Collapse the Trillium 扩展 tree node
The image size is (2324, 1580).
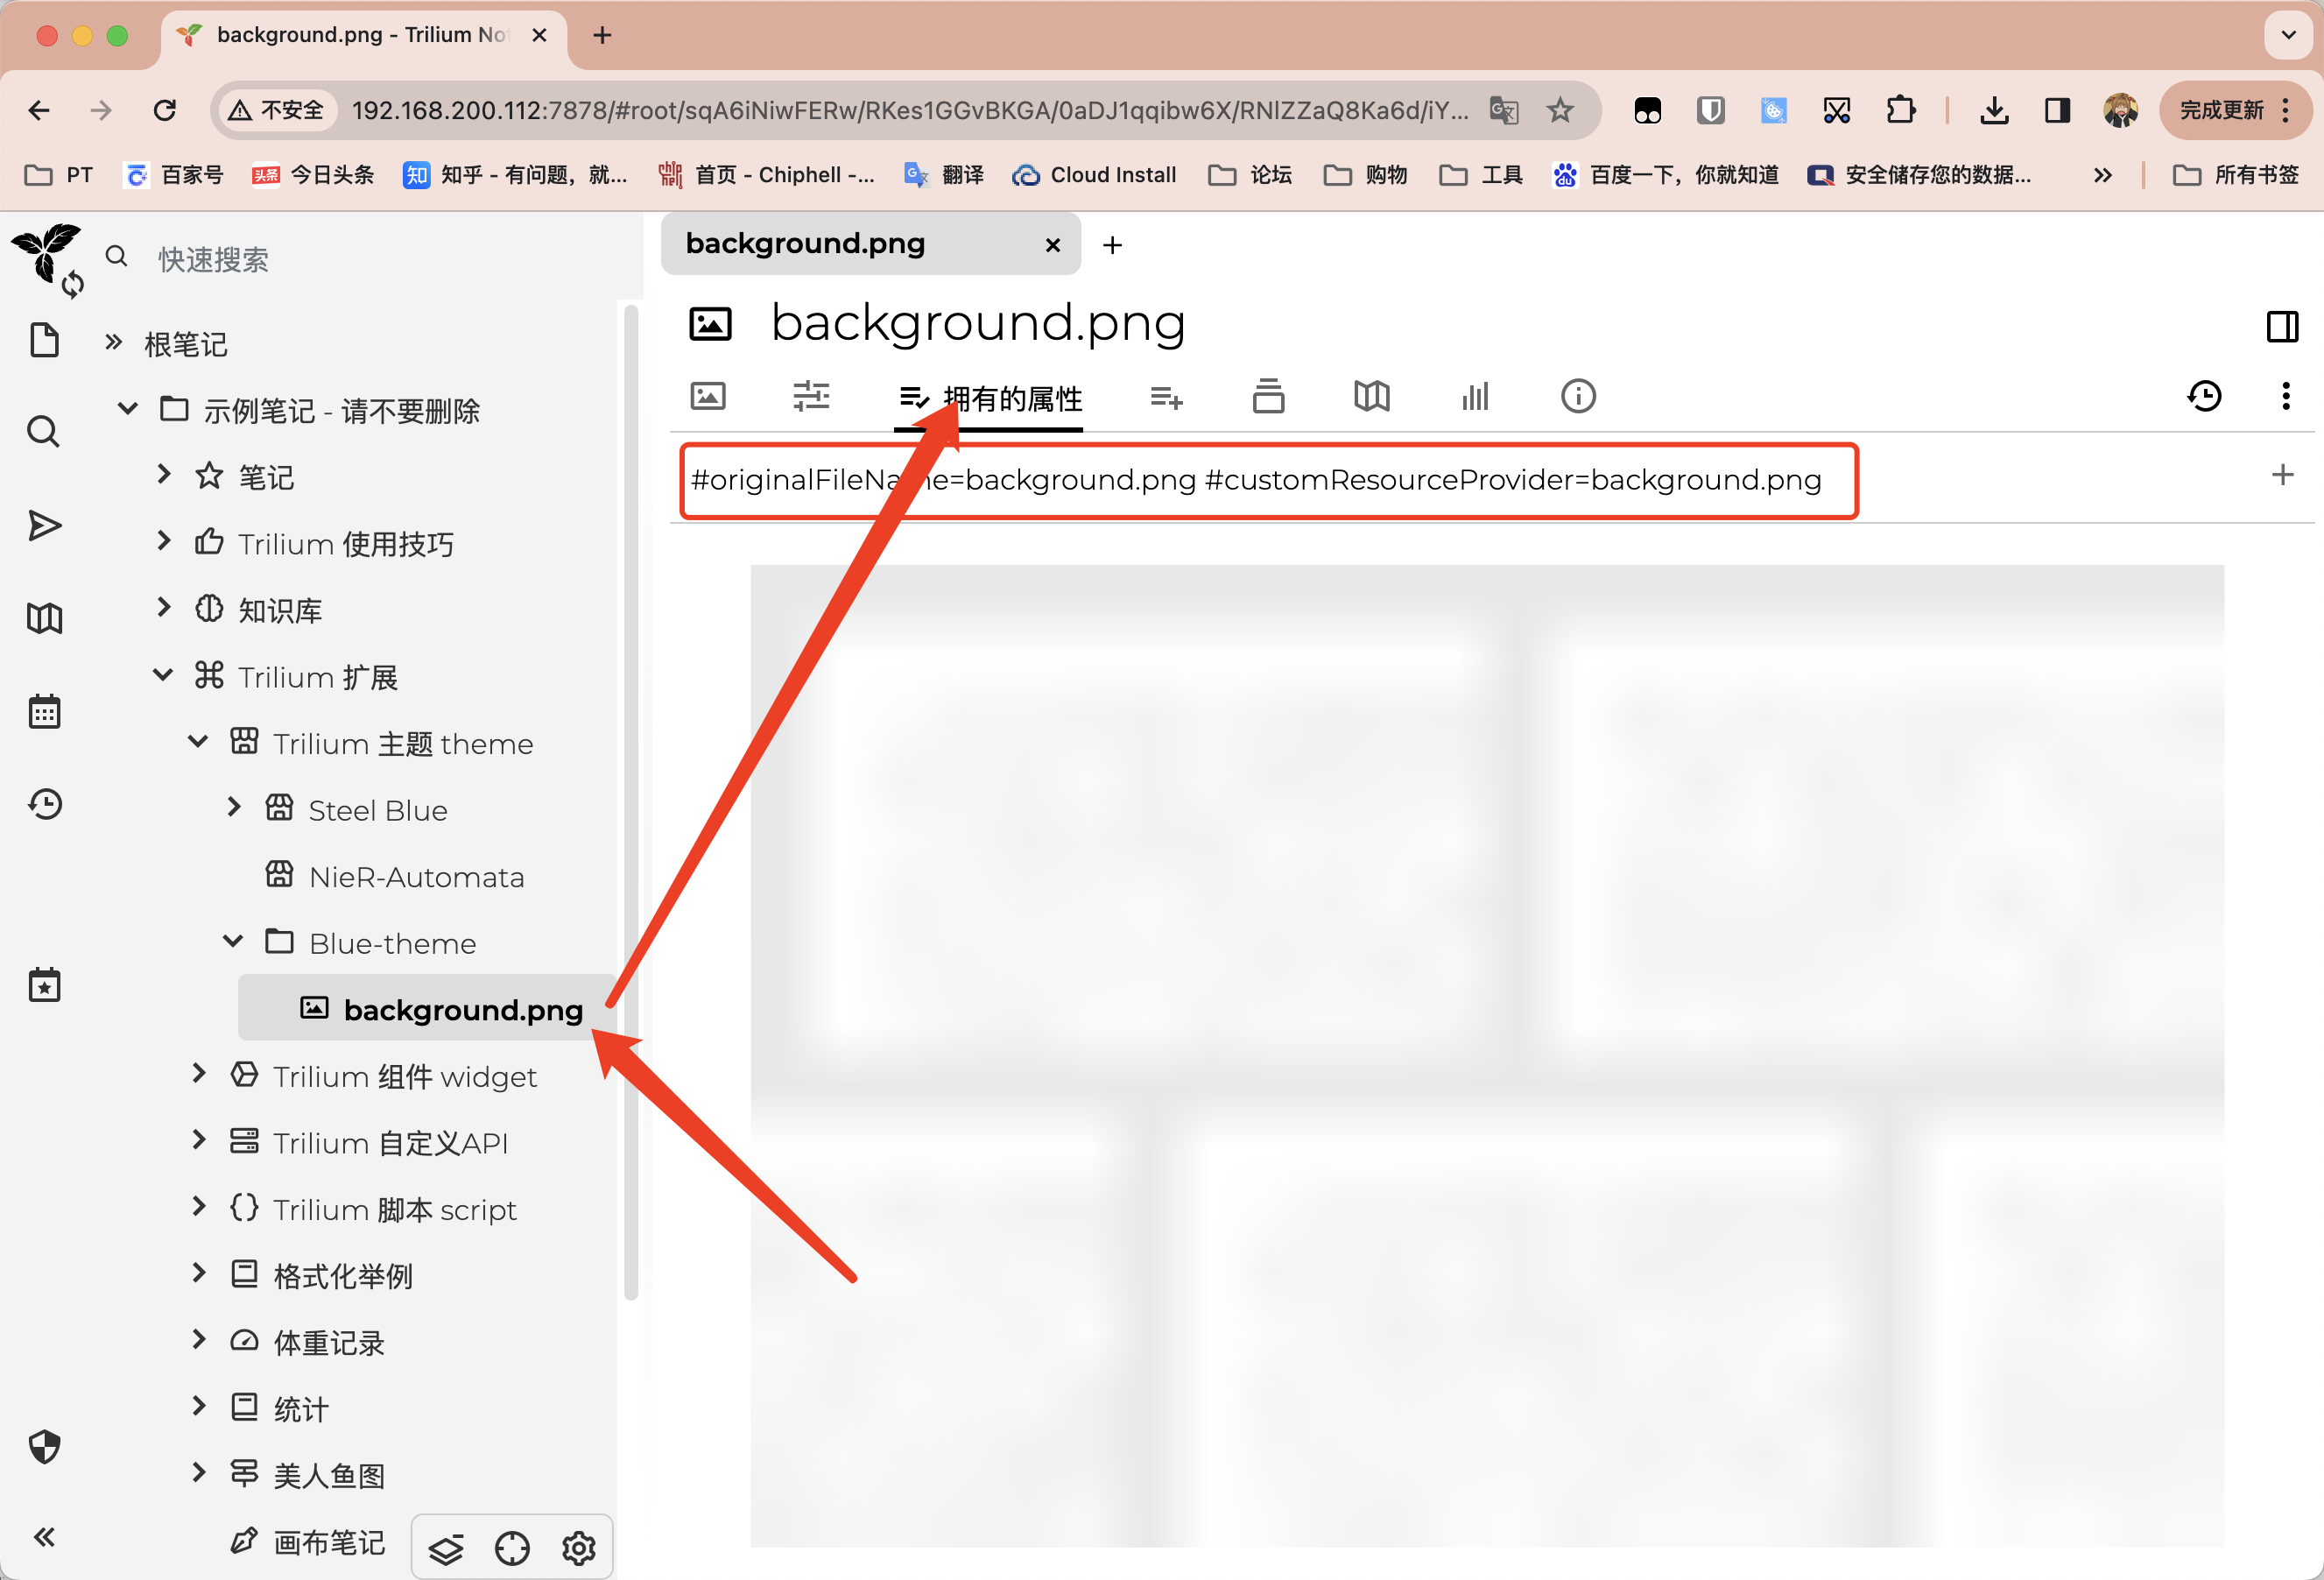[x=163, y=675]
